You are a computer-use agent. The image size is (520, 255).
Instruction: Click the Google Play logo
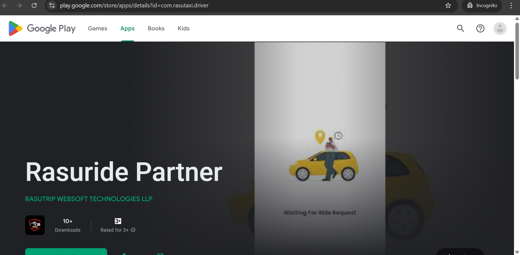[x=42, y=28]
